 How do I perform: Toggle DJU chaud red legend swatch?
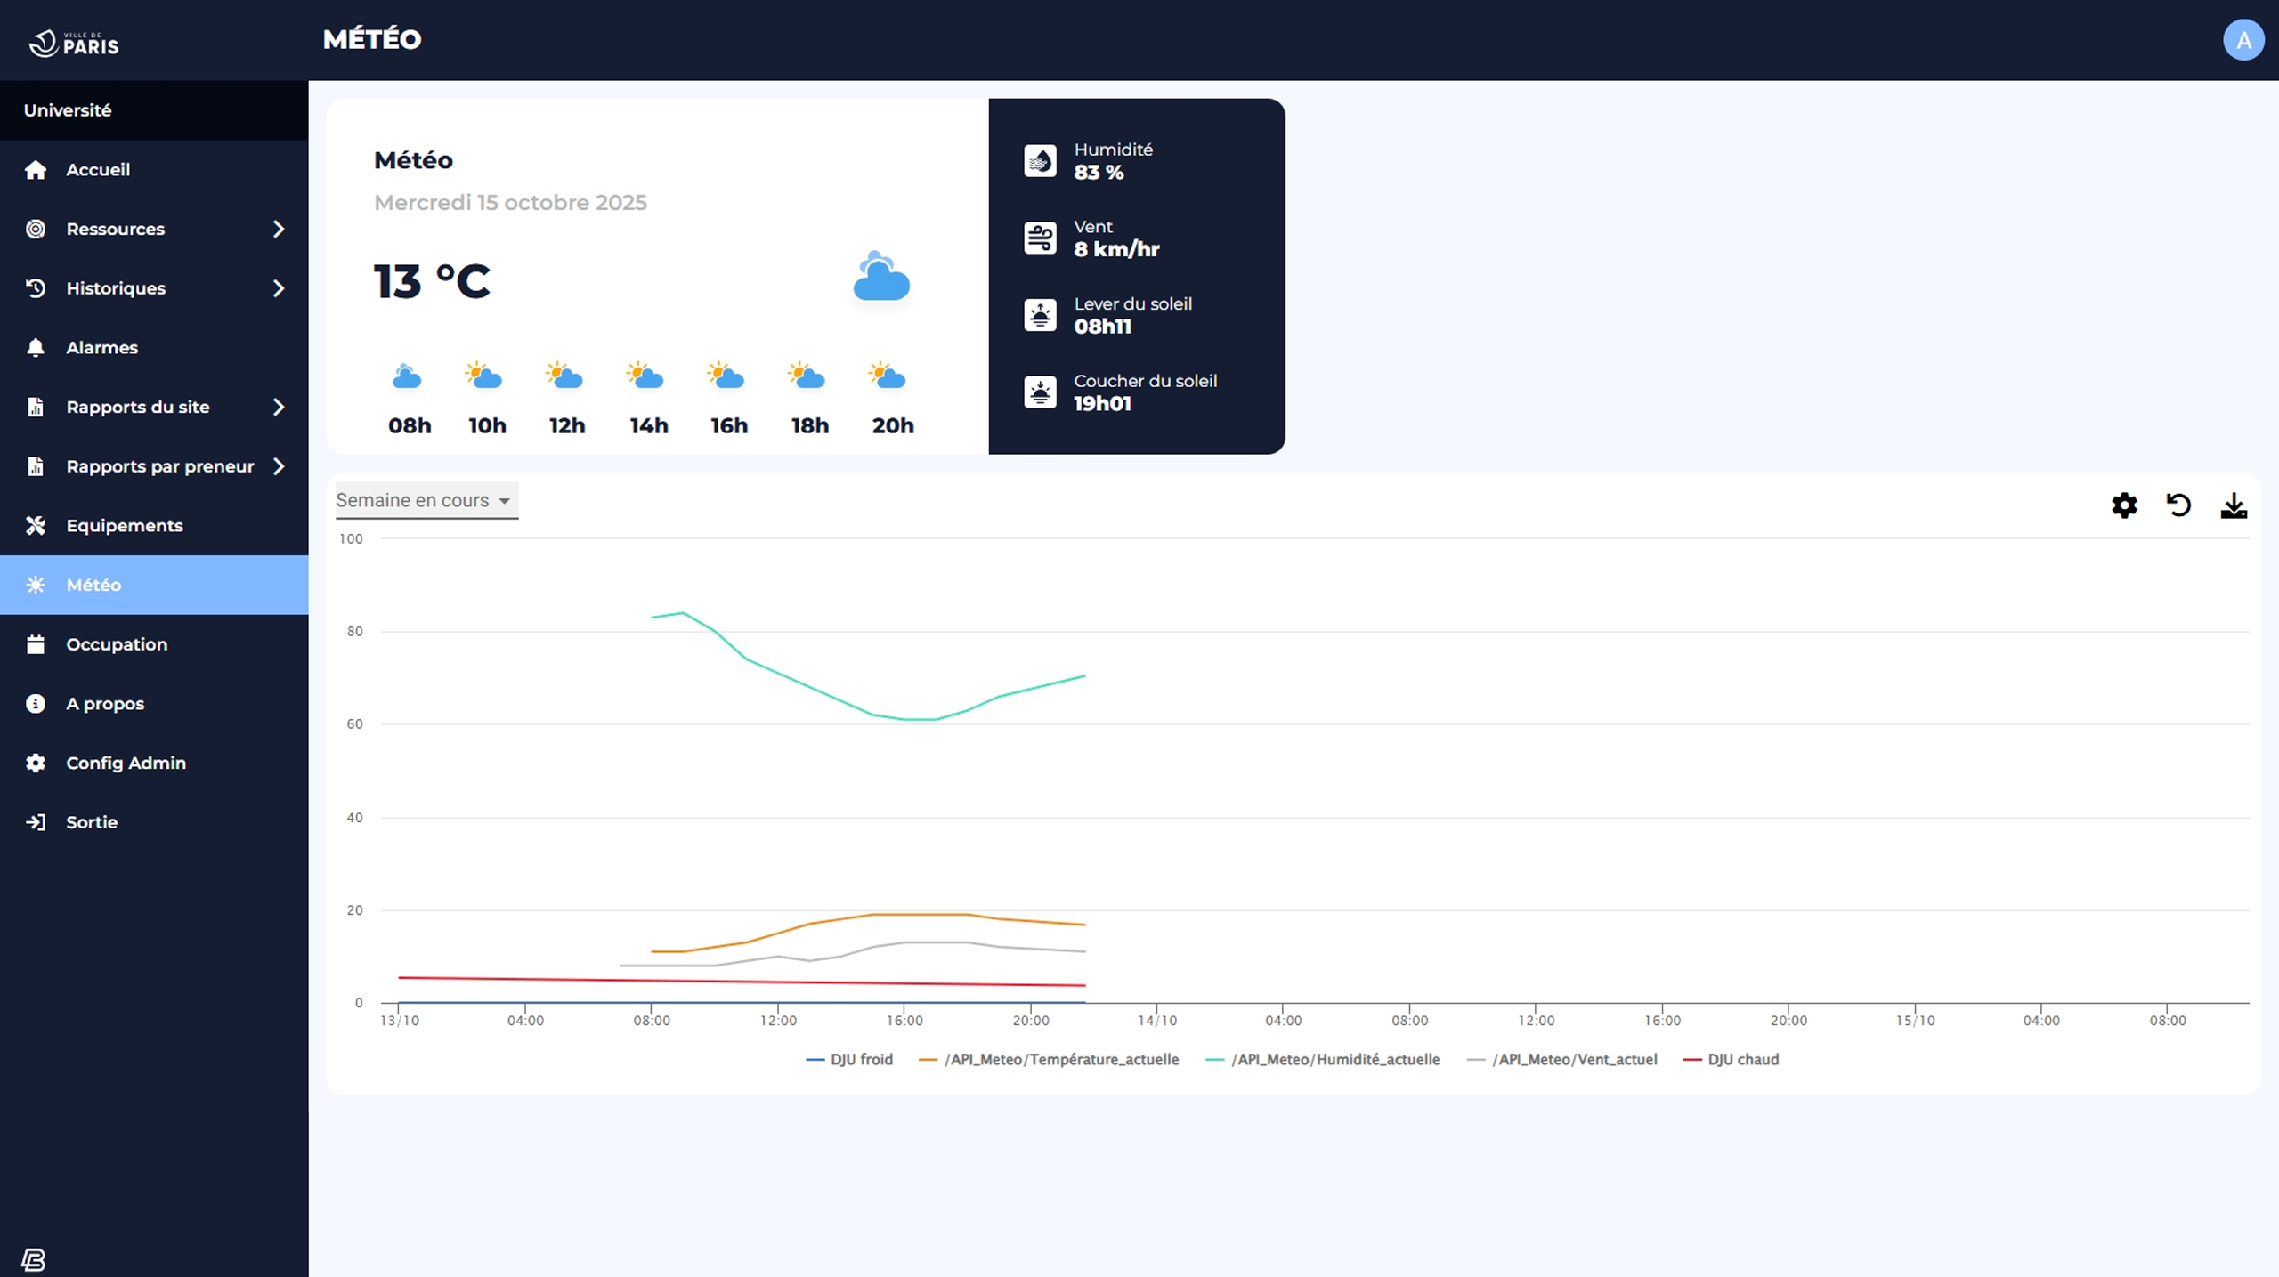point(1692,1059)
